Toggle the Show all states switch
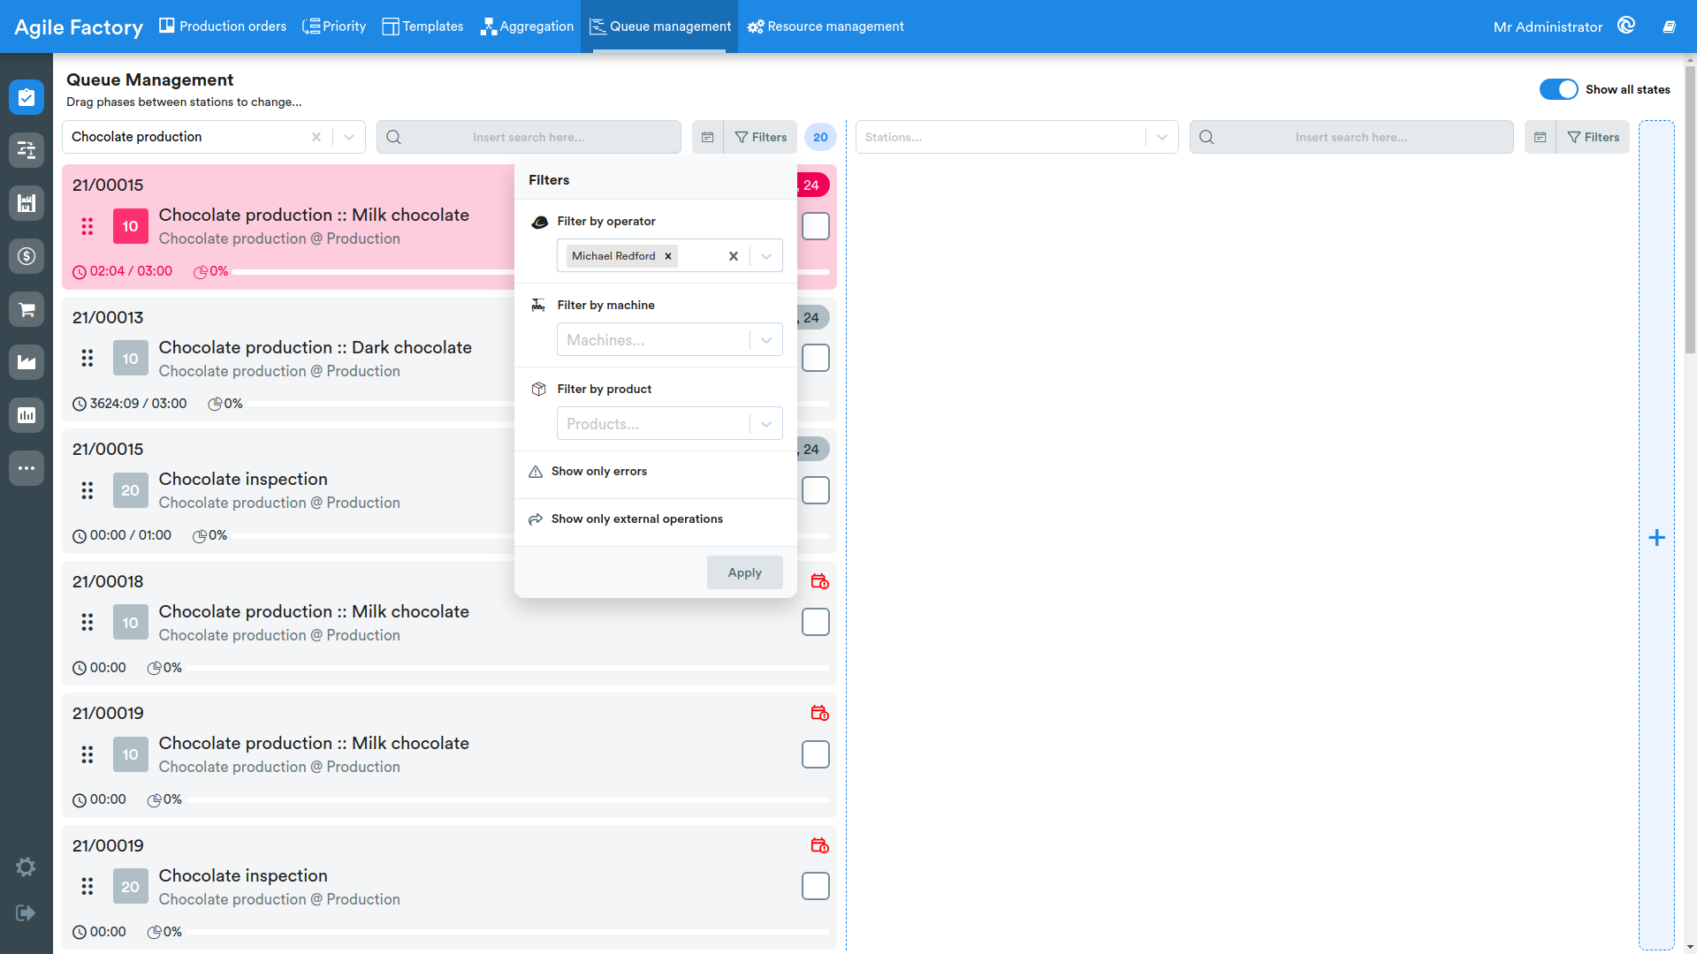Viewport: 1697px width, 954px height. point(1558,89)
